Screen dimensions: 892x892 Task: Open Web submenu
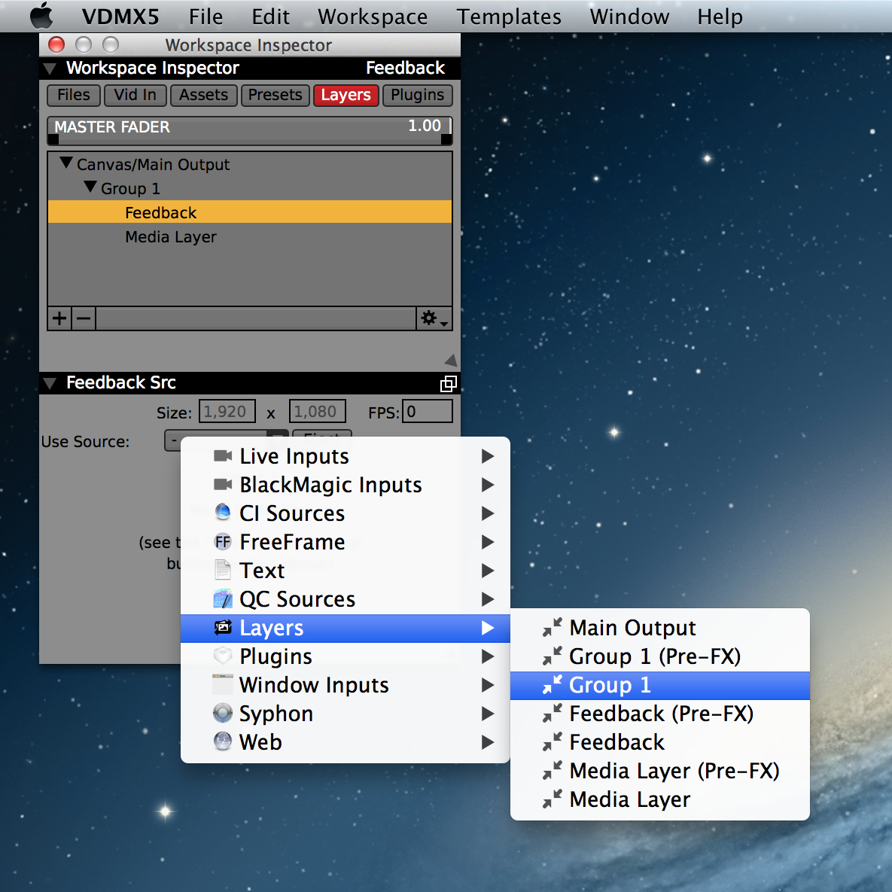pyautogui.click(x=345, y=742)
